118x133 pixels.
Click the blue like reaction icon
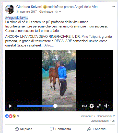[7, 116]
